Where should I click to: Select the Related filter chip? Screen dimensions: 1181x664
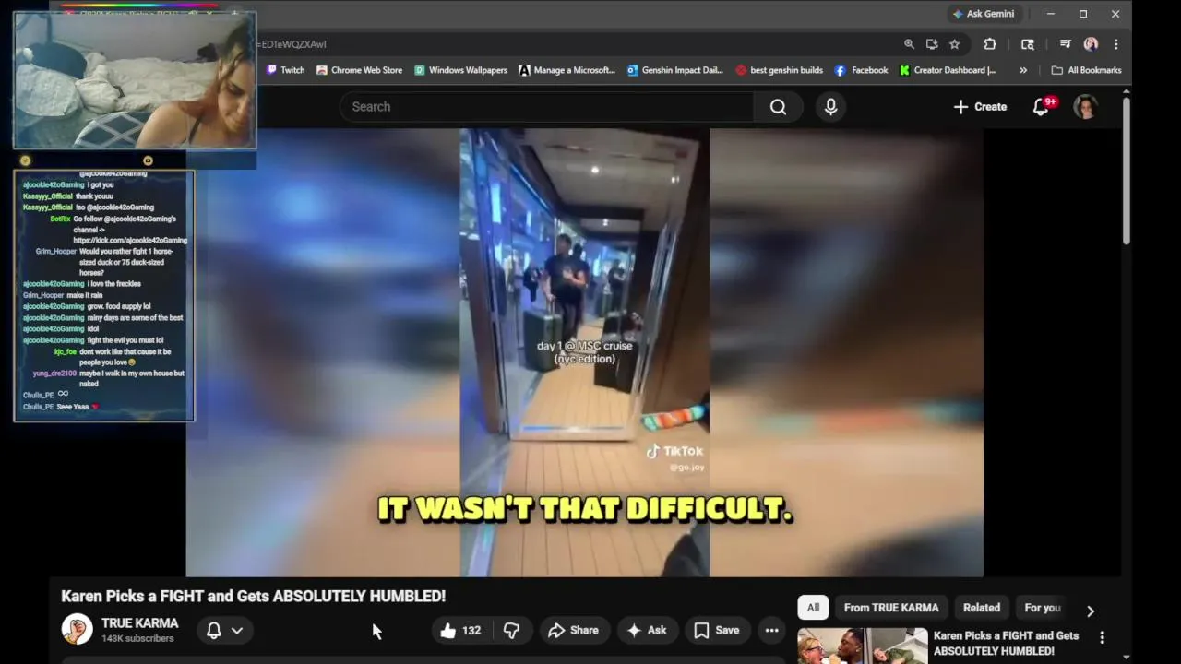coord(982,608)
